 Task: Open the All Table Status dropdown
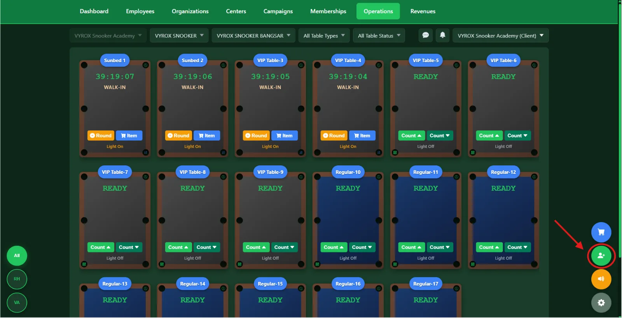click(x=379, y=36)
